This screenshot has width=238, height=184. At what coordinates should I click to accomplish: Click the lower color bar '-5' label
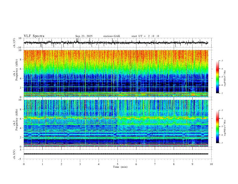coord(222,127)
